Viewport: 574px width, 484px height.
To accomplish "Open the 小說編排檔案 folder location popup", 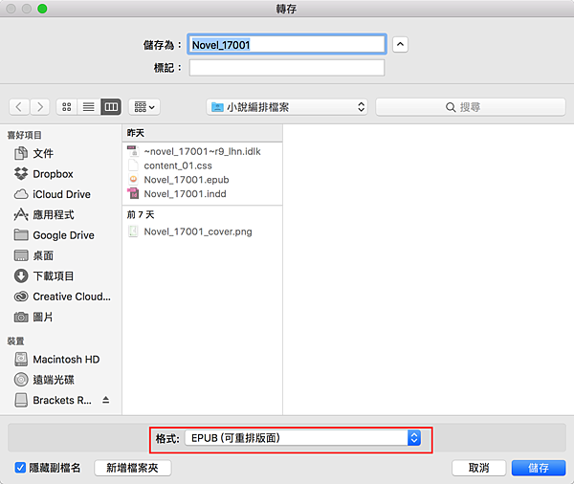I will [287, 107].
